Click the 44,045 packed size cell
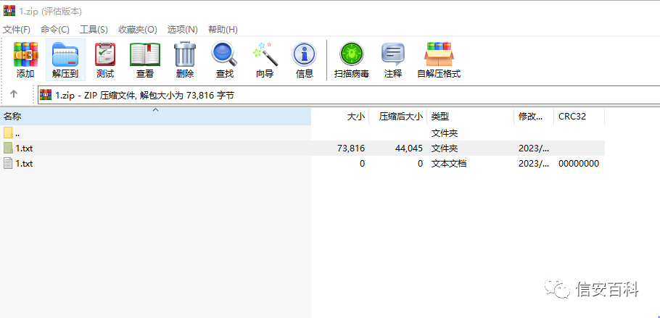This screenshot has width=660, height=318. (x=409, y=148)
